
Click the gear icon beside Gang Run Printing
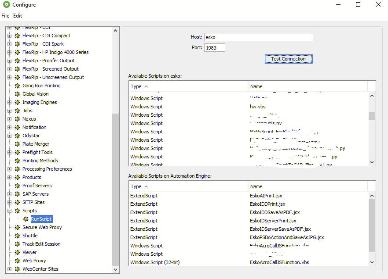18,86
